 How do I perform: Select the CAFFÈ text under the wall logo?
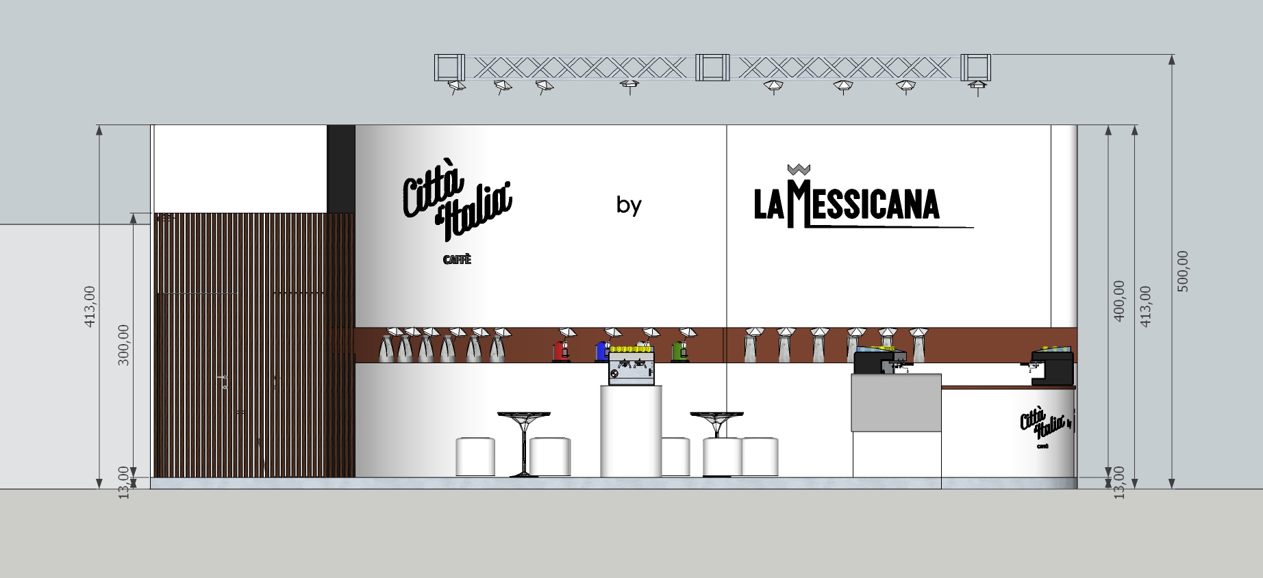457,260
